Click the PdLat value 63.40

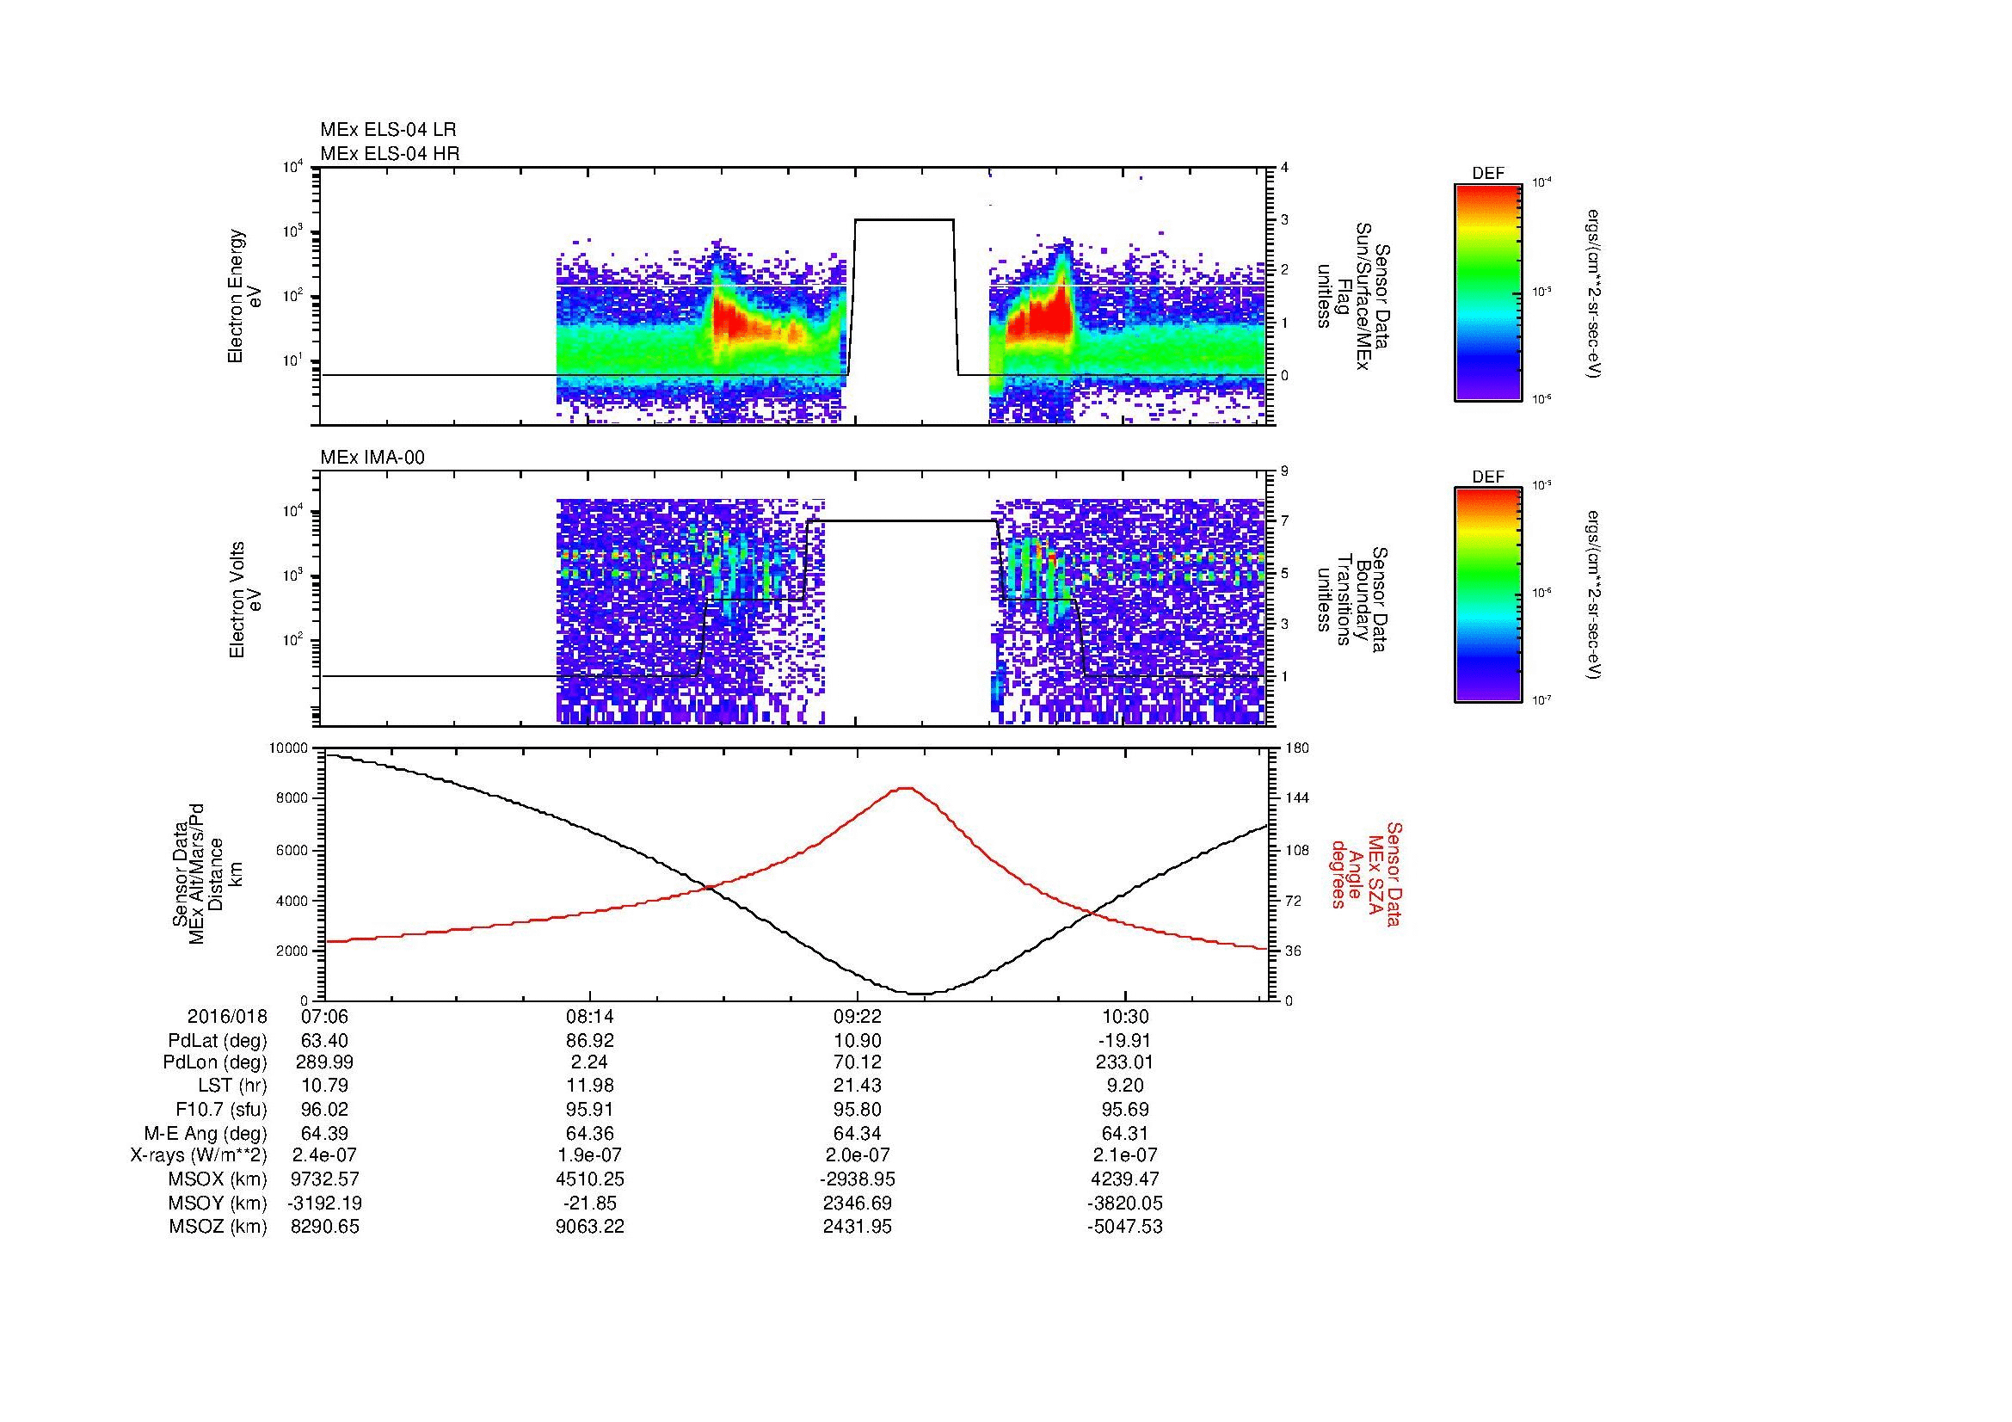325,1041
